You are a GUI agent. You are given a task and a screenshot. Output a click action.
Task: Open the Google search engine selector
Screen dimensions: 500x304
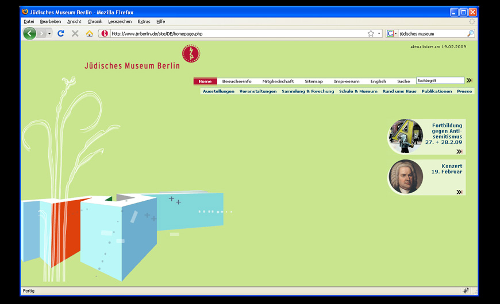tap(391, 33)
